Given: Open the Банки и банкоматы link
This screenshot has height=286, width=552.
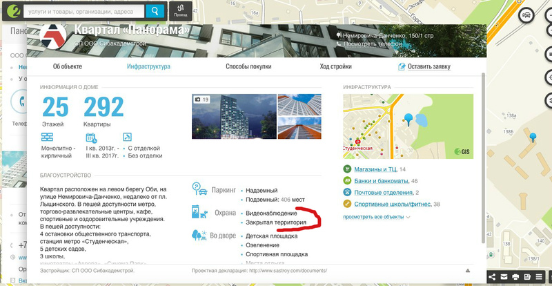Looking at the screenshot, I should (x=382, y=181).
